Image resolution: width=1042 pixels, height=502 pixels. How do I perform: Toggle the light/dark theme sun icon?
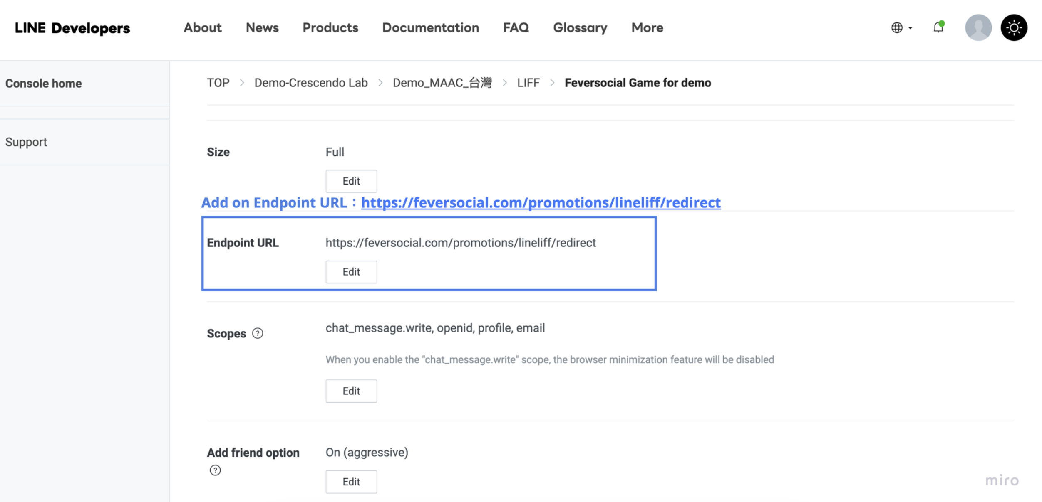[1014, 27]
